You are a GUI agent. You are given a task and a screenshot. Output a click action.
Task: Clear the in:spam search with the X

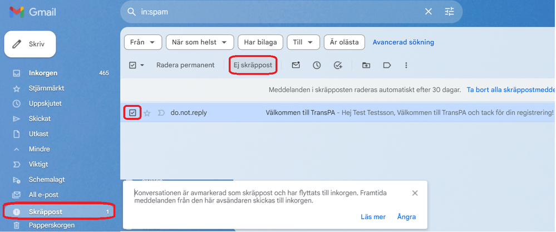429,12
